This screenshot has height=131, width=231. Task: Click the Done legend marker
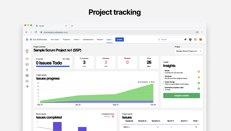coord(149,82)
